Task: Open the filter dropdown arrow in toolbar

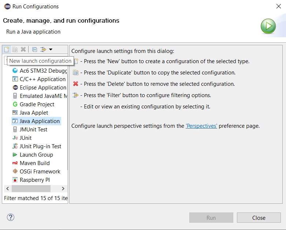Action: click(x=51, y=49)
